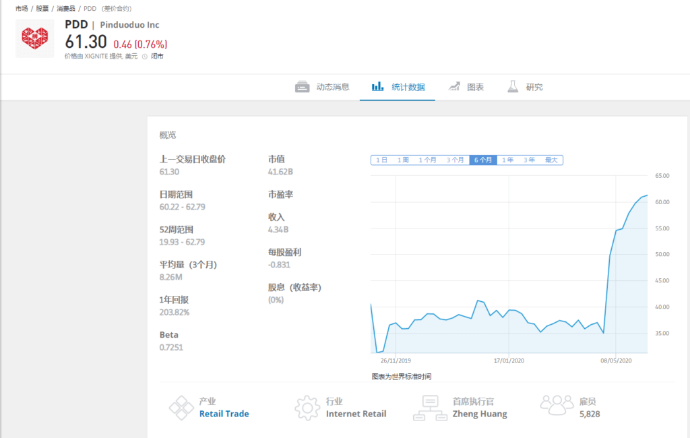
Task: Click the change value 0.46 (0.76%)
Action: click(x=140, y=44)
